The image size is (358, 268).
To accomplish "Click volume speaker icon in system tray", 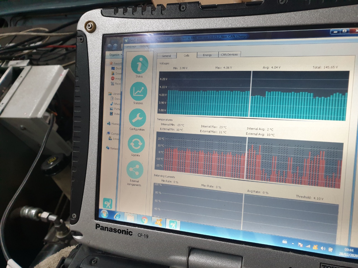I will click(323, 248).
